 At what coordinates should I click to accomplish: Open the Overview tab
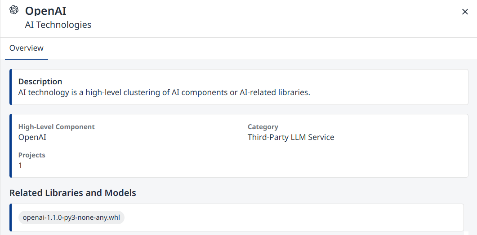click(x=27, y=48)
